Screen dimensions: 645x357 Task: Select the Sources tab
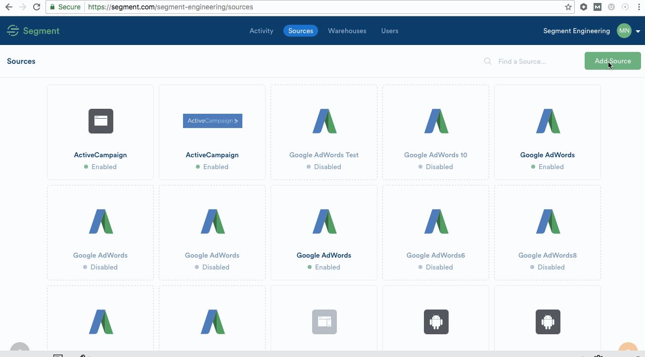pyautogui.click(x=301, y=31)
